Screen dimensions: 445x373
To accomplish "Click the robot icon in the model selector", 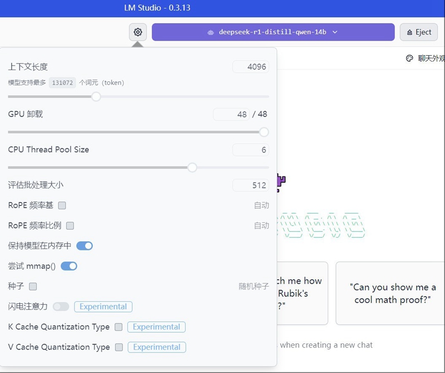I will (x=211, y=32).
